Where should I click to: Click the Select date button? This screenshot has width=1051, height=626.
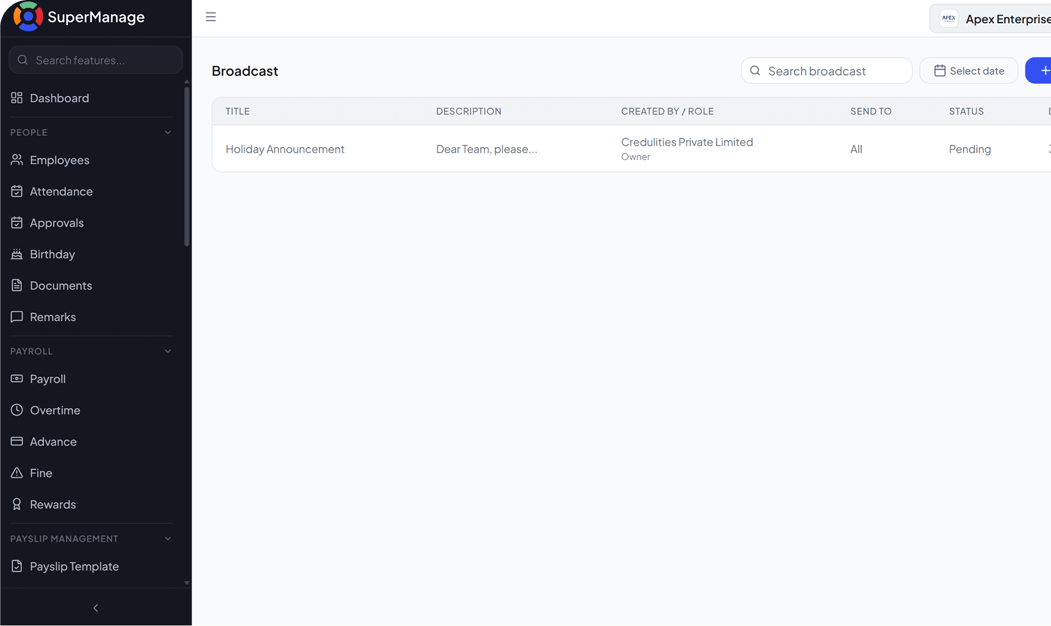tap(969, 71)
